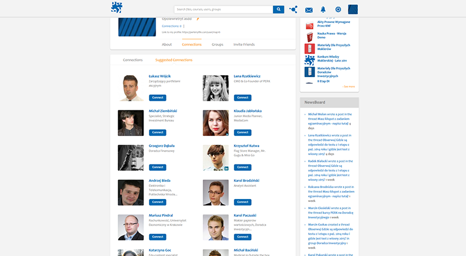The image size is (466, 256).
Task: Click Karol Paczuski profile photo
Action: (x=216, y=227)
